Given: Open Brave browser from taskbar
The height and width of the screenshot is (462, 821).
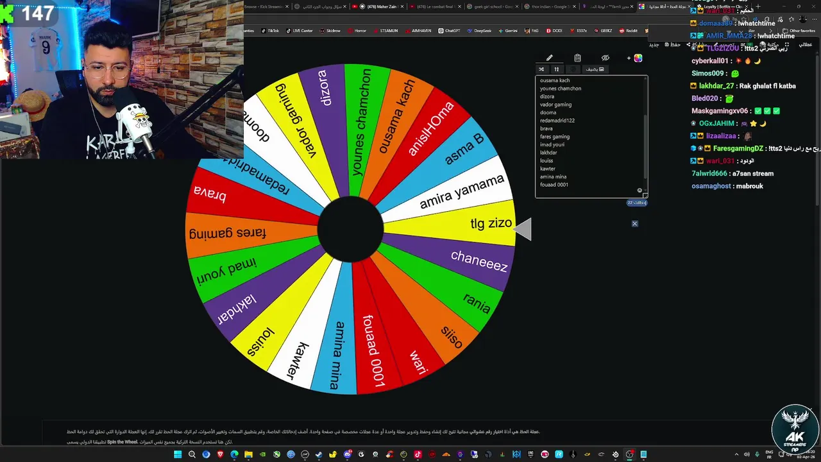Looking at the screenshot, I should click(x=220, y=454).
